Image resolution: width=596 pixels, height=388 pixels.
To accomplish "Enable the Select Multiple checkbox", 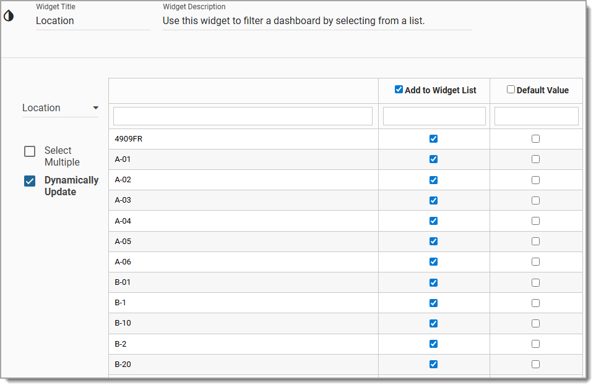I will 30,151.
